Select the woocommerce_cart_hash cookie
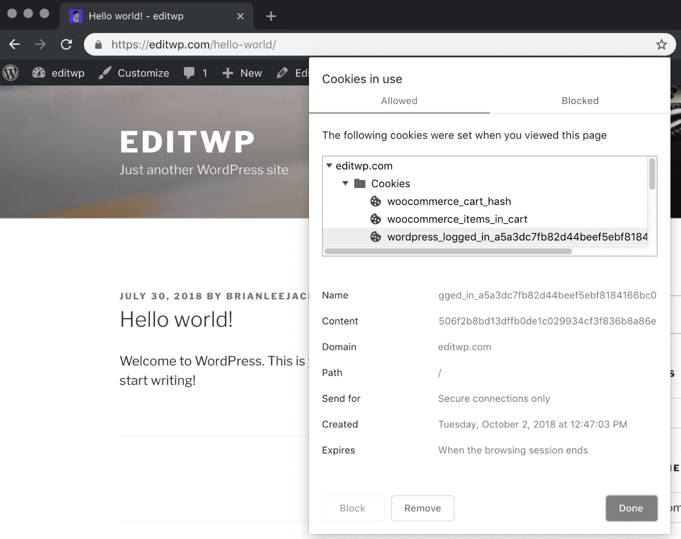The image size is (681, 539). click(449, 201)
